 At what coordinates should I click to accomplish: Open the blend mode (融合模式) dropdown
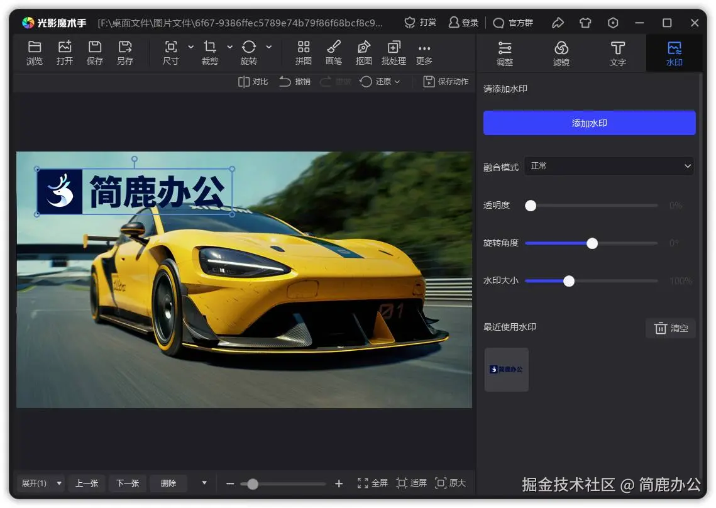[609, 166]
